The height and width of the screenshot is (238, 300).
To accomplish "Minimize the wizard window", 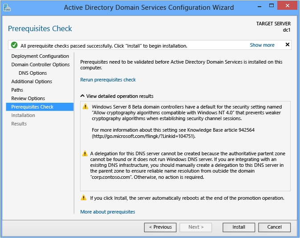I will tap(259, 6).
